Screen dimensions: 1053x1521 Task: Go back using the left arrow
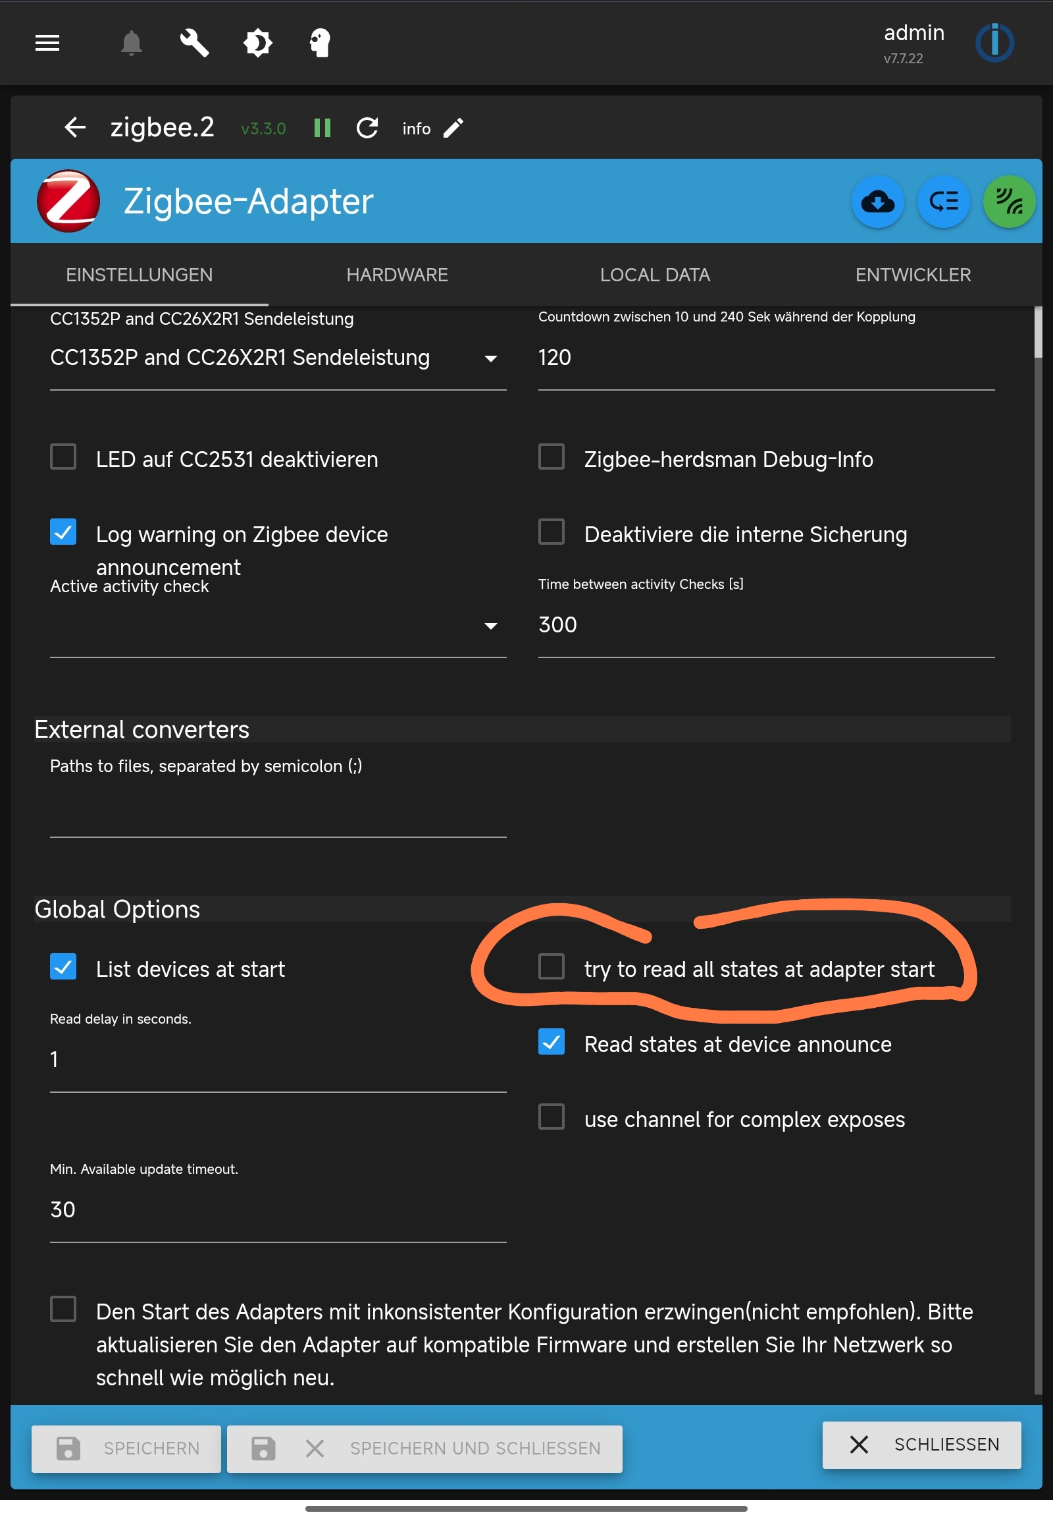click(x=75, y=128)
